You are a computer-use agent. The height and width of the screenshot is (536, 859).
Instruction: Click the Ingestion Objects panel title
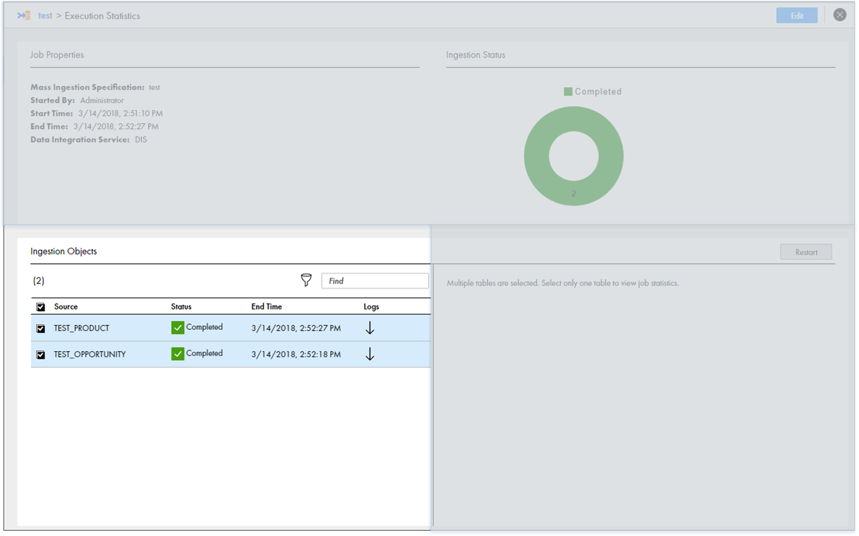click(64, 251)
